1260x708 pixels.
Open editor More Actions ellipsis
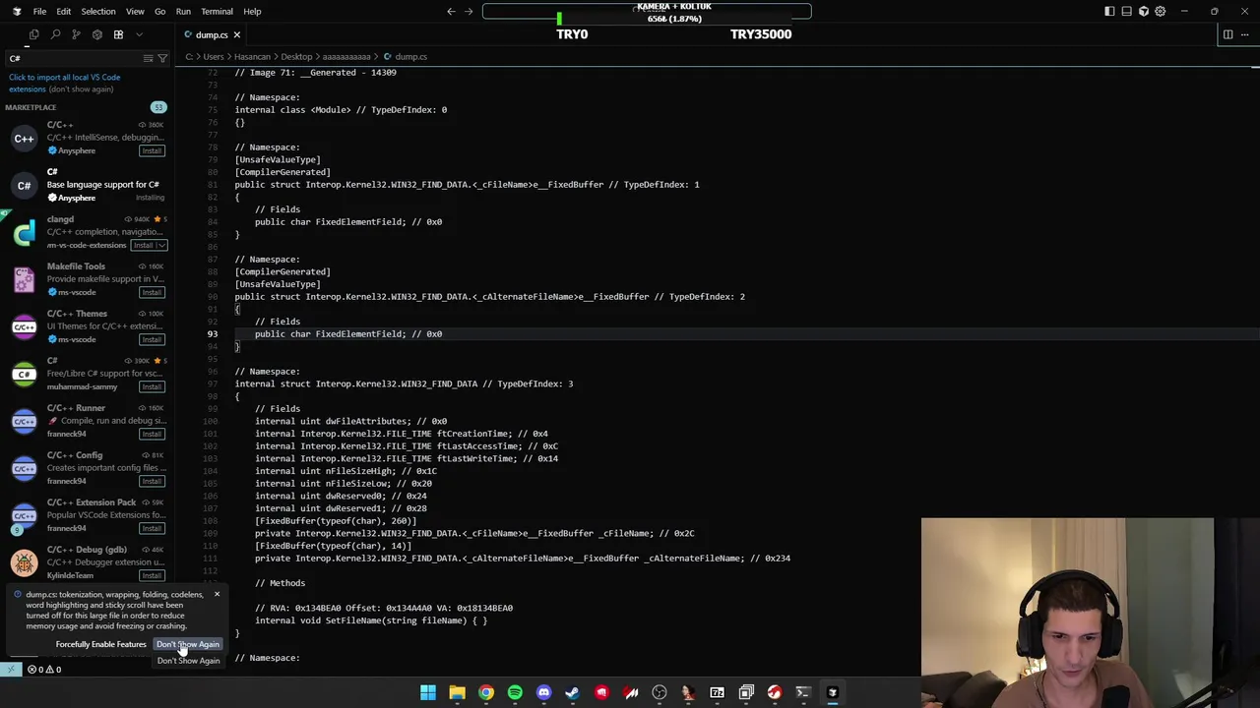pos(1244,34)
